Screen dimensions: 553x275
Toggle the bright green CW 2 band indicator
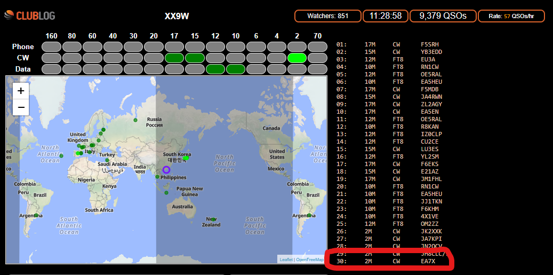coord(297,58)
